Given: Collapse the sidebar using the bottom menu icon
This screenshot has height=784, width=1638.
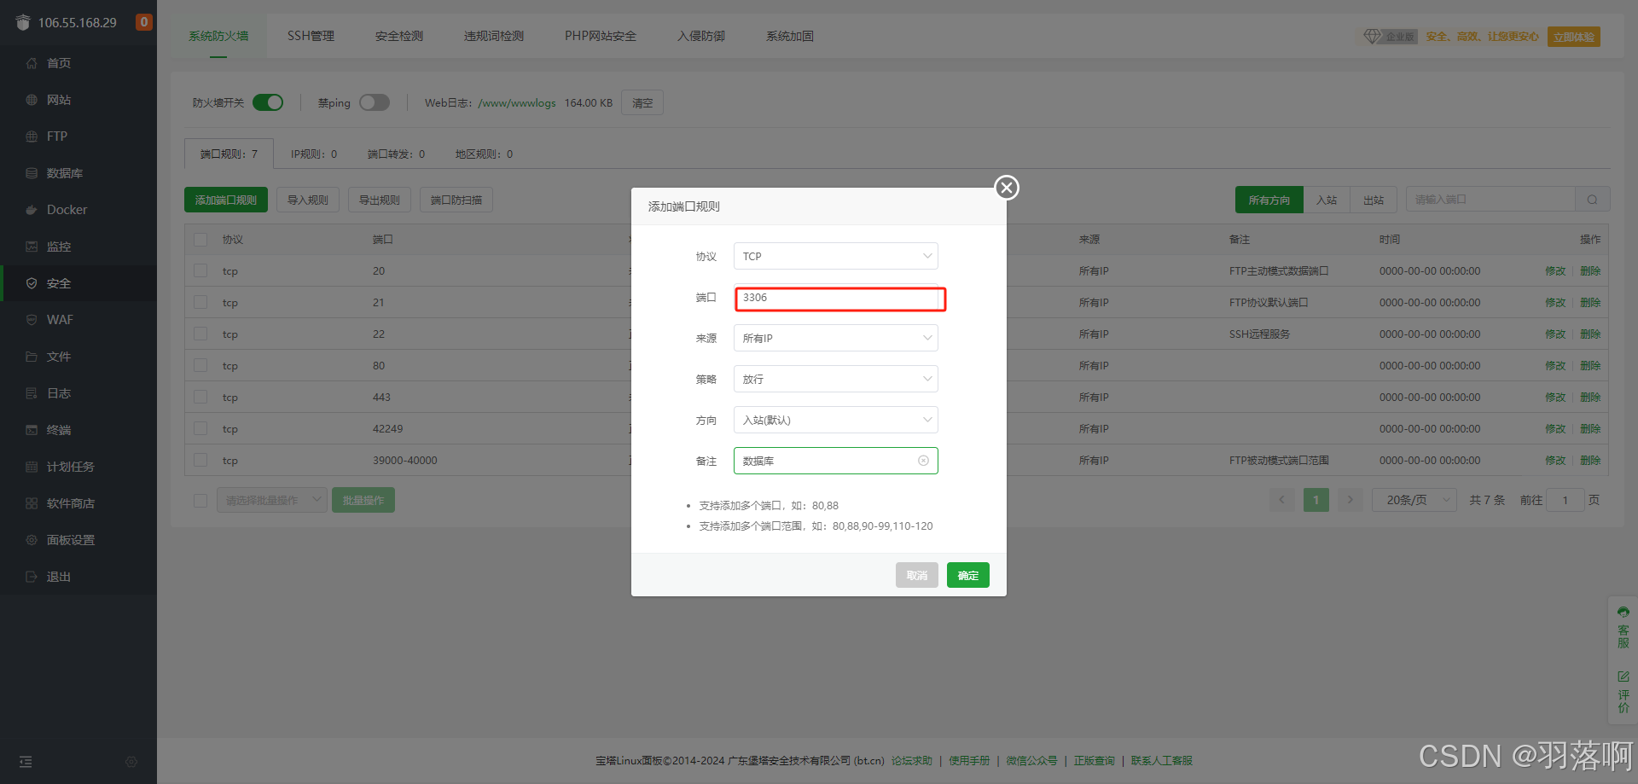Looking at the screenshot, I should 26,762.
